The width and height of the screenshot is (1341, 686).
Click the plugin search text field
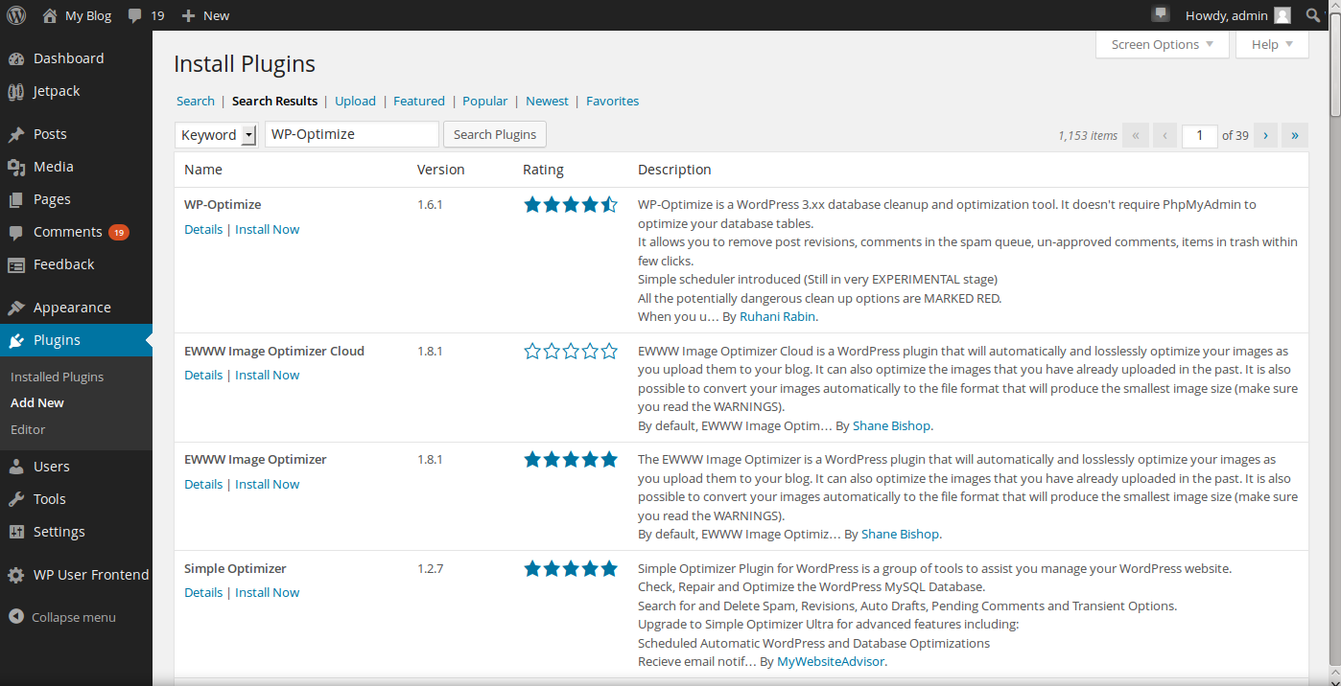pyautogui.click(x=351, y=134)
